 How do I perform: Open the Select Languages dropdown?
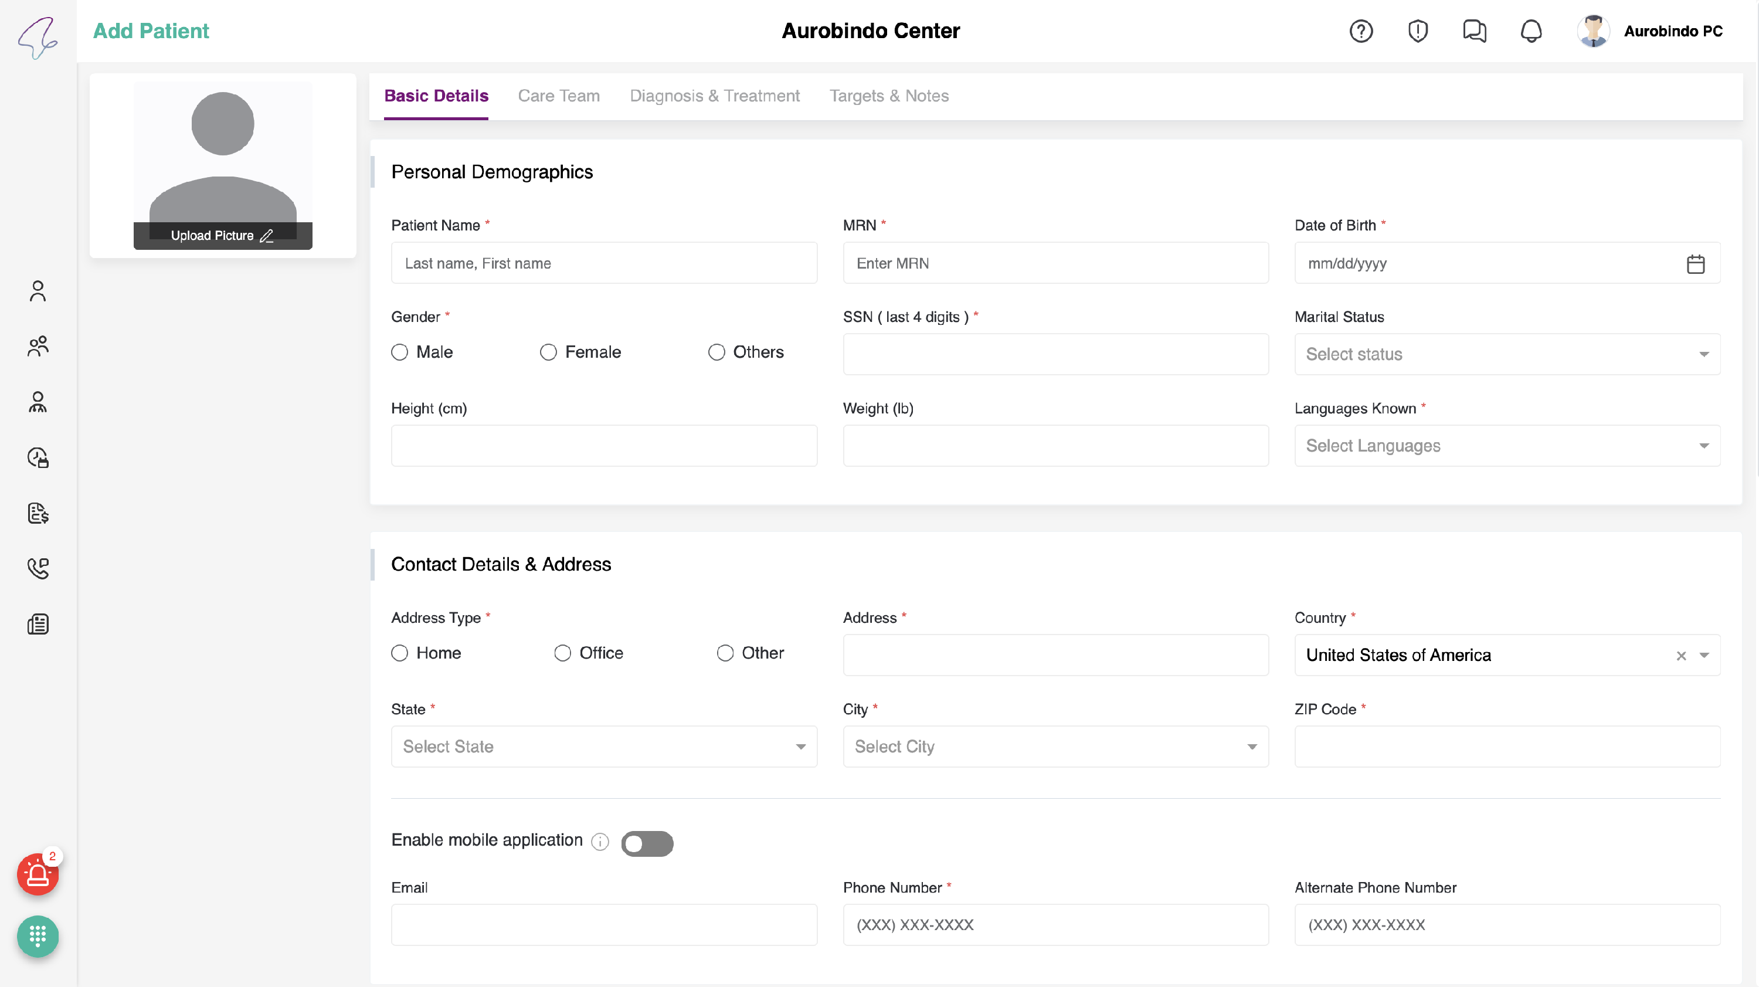(1506, 445)
